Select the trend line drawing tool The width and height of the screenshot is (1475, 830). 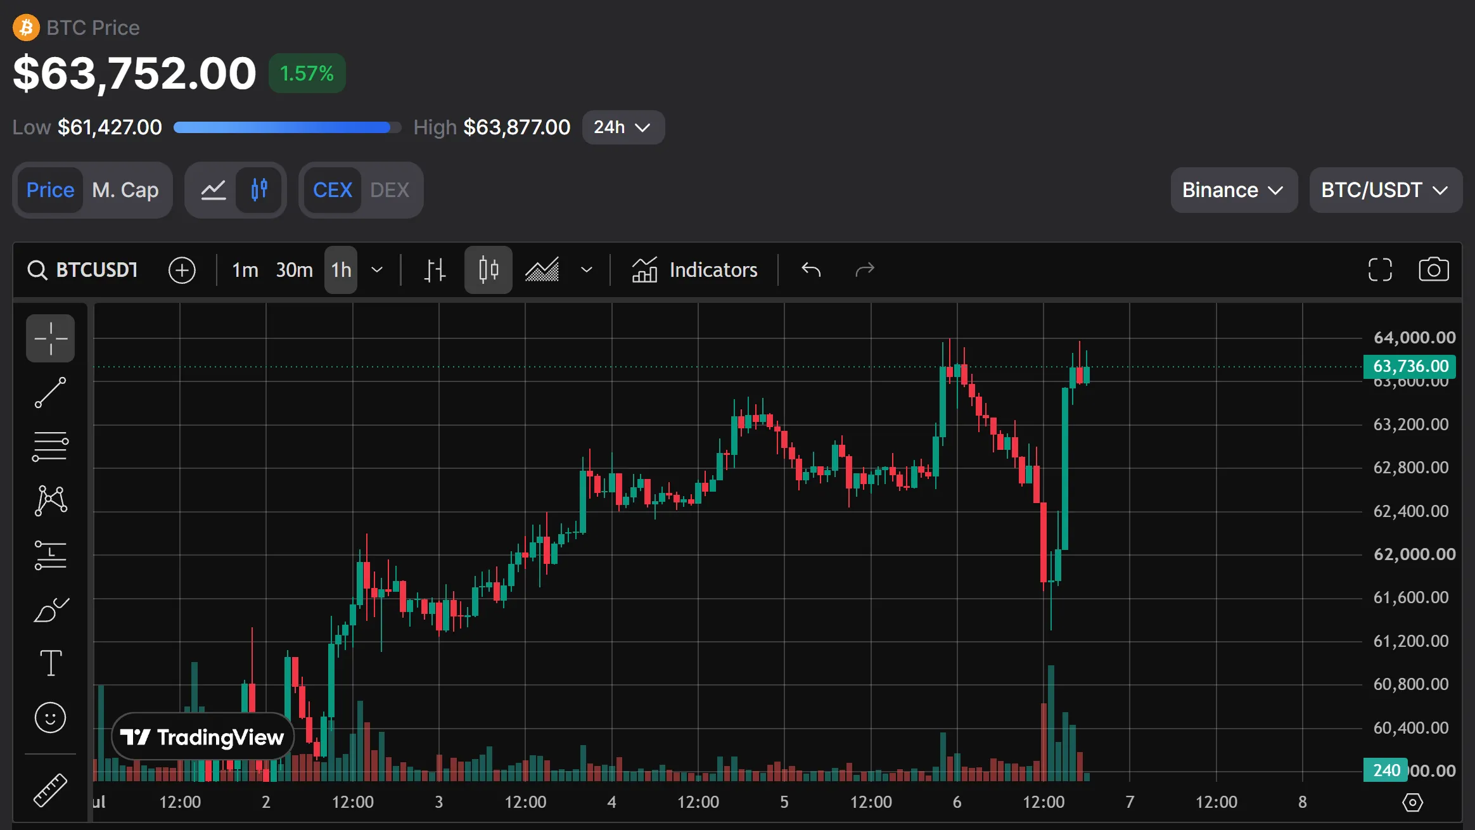(51, 392)
